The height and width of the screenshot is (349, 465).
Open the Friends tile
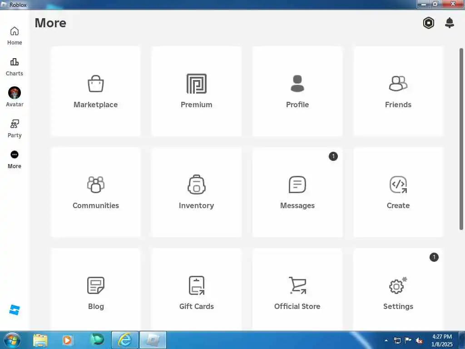point(398,91)
